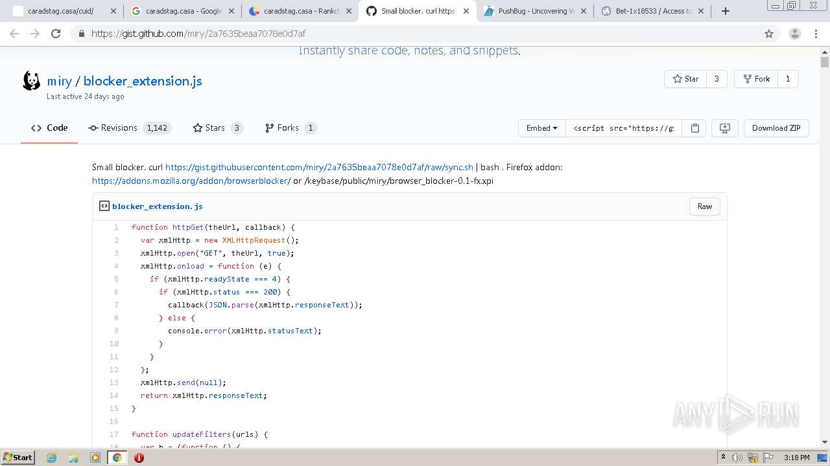Select code line number 7

coord(116,305)
